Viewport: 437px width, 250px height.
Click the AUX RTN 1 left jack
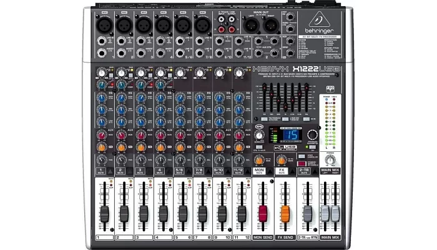tap(259, 41)
